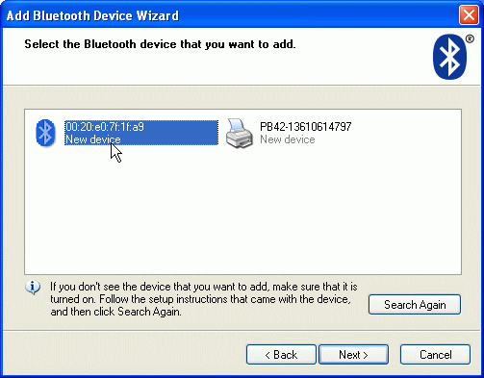This screenshot has height=378, width=484.
Task: Click the blue info balloon icon
Action: (33, 288)
